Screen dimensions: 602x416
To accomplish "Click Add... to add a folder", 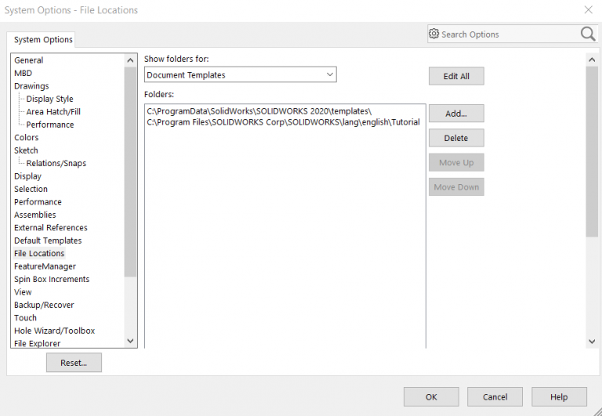I will [455, 114].
